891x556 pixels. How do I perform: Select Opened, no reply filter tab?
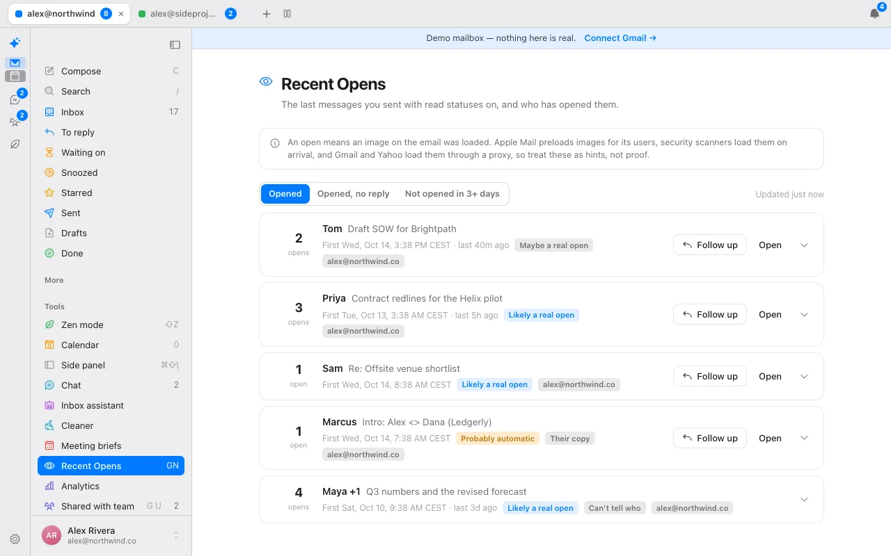pos(354,194)
